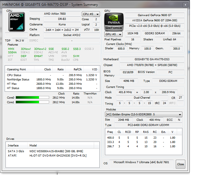Click the Model column header in Drives
The height and width of the screenshot is (177, 222).
(x=61, y=145)
